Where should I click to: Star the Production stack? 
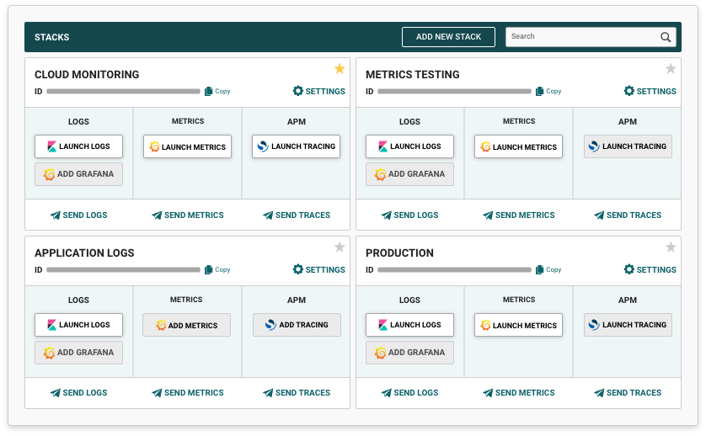coord(671,247)
